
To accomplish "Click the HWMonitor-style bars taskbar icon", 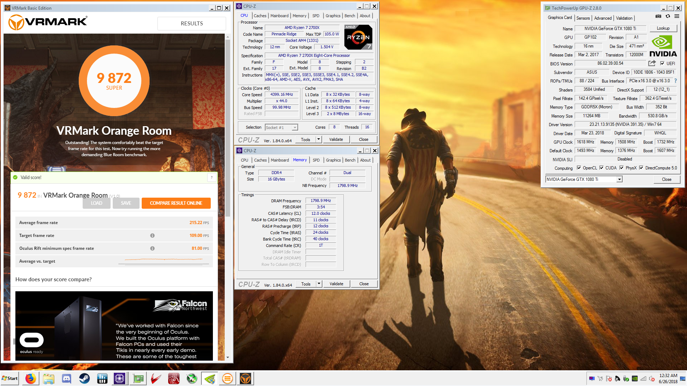I will tap(102, 378).
